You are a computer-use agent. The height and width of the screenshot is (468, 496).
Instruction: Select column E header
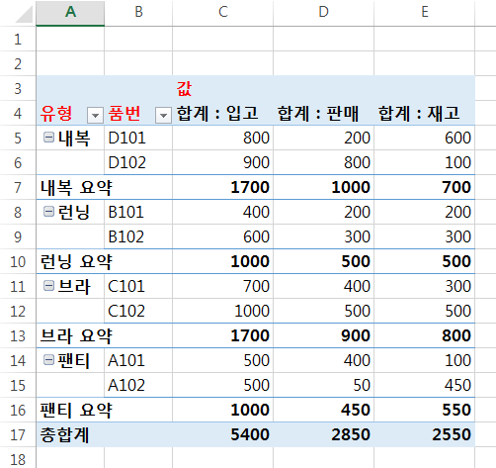pos(425,13)
